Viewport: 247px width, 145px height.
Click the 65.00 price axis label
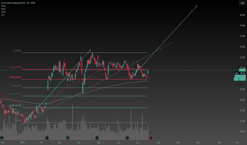242,100
